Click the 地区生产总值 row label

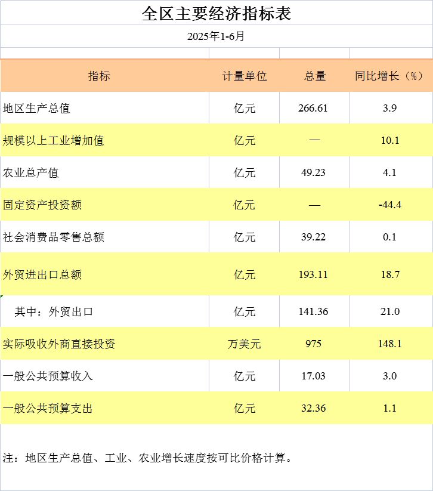pos(37,109)
